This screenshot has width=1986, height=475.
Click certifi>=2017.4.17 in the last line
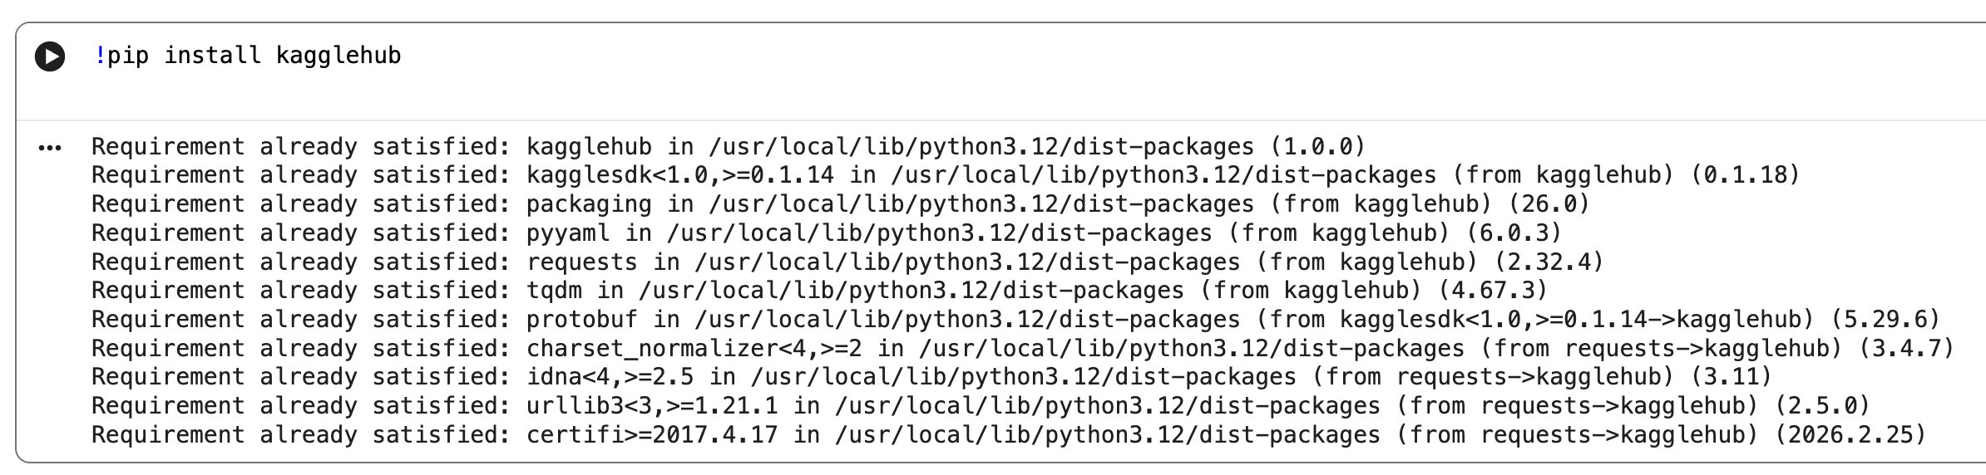(x=652, y=434)
